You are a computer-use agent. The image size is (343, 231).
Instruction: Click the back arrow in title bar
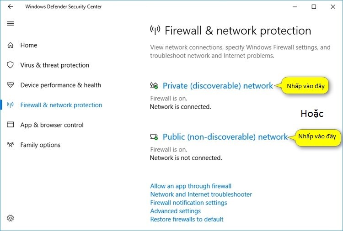pos(11,7)
